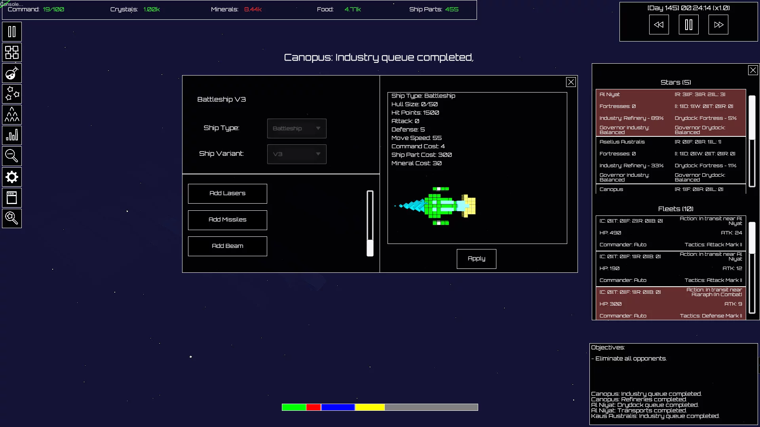This screenshot has width=760, height=427.
Task: Select the Al Niyat star entry
Action: pyautogui.click(x=671, y=113)
